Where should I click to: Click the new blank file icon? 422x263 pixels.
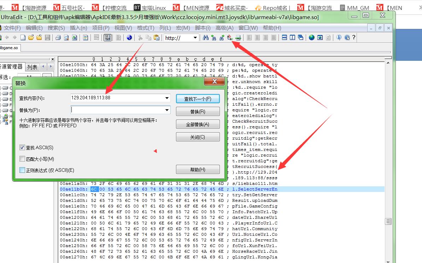pos(23,37)
